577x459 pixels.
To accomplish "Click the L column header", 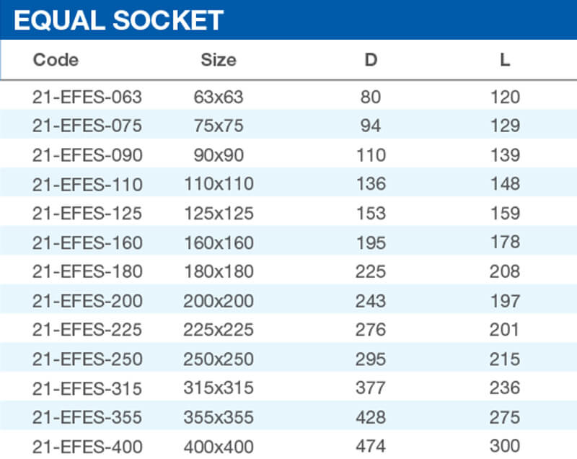I will tap(505, 60).
